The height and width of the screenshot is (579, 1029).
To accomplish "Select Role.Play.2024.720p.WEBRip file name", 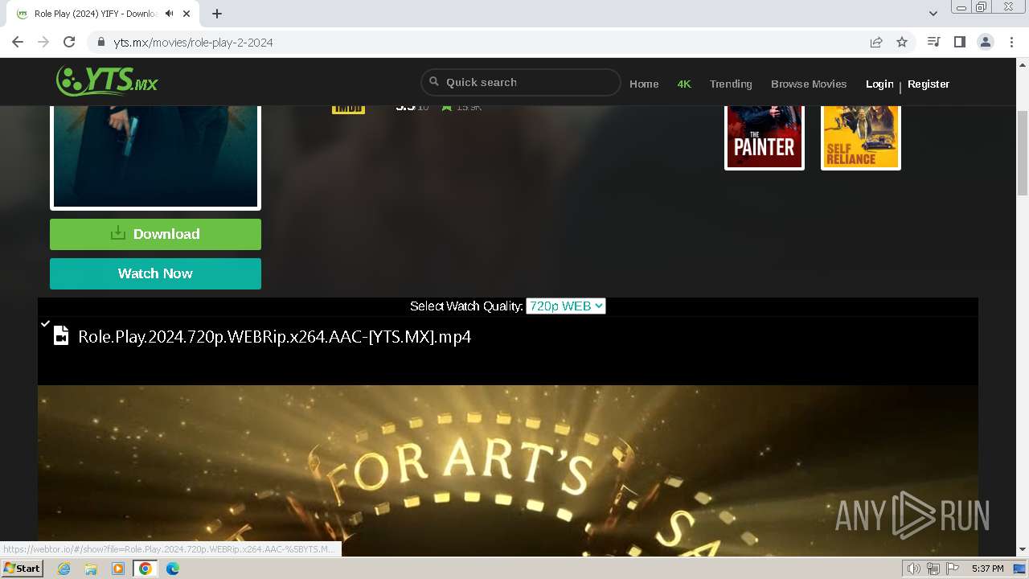I will [274, 336].
